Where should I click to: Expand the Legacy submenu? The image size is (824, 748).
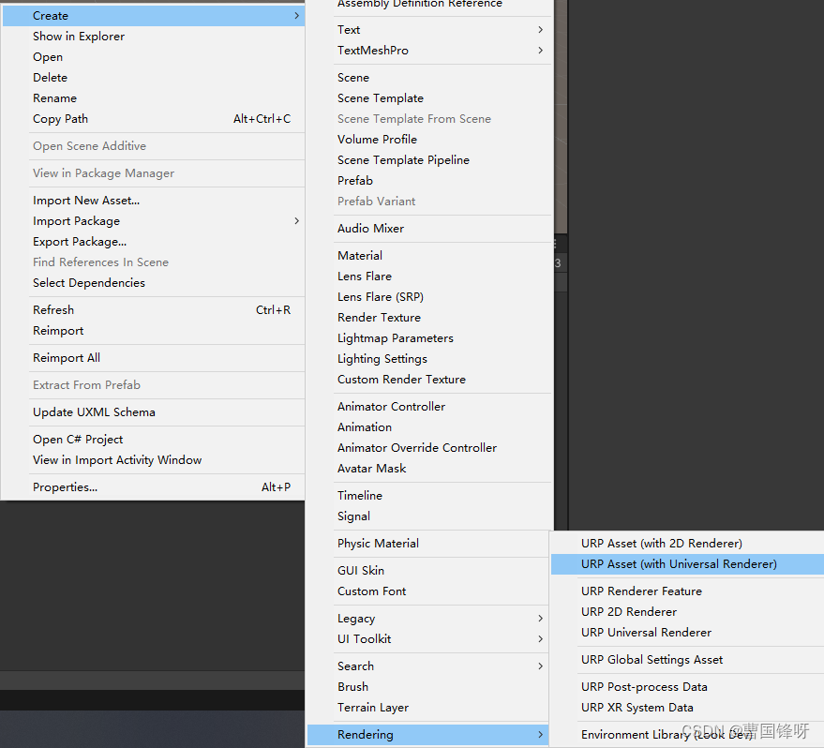point(429,619)
